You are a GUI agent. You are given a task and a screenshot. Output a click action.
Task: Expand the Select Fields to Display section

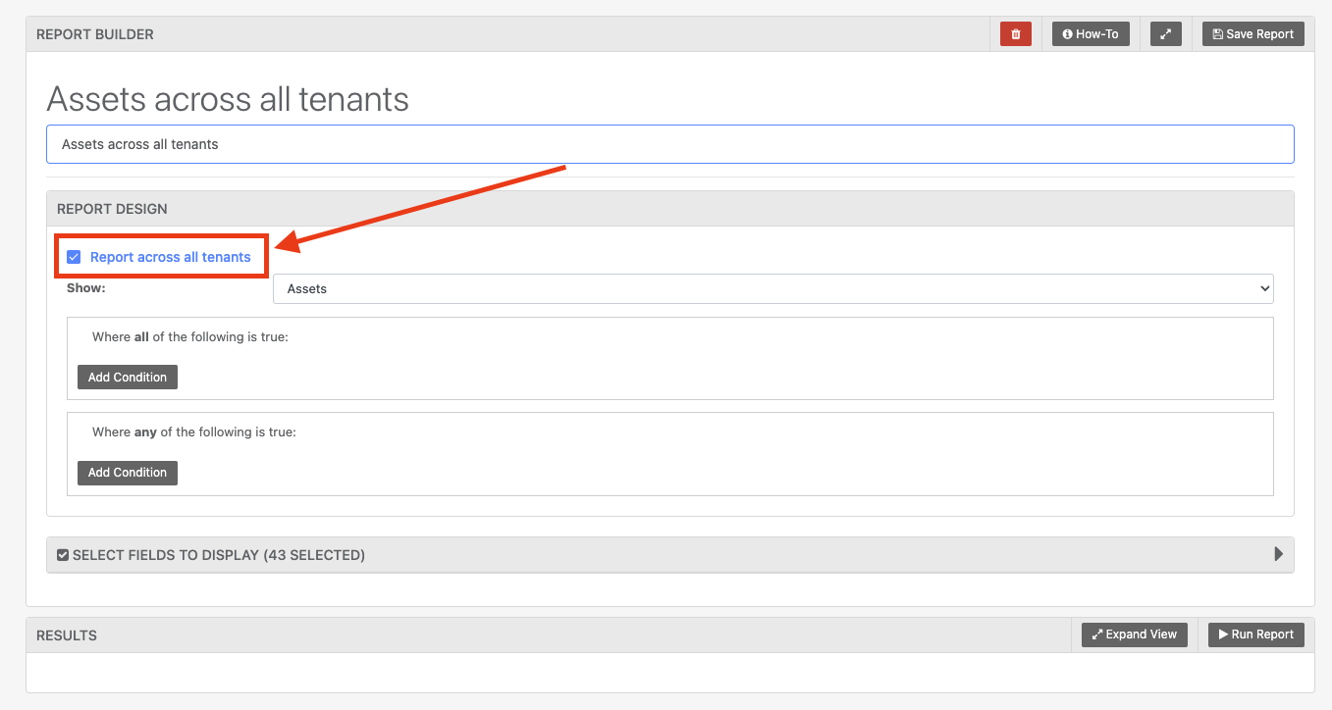coord(218,555)
